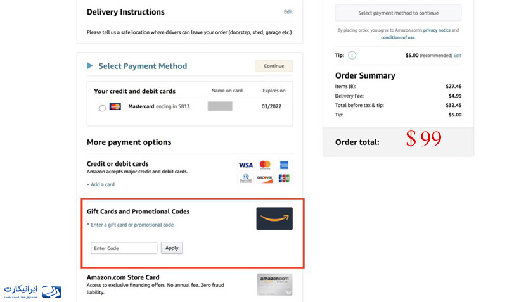Click the Diners Club card logo
507x302 pixels.
(x=245, y=178)
